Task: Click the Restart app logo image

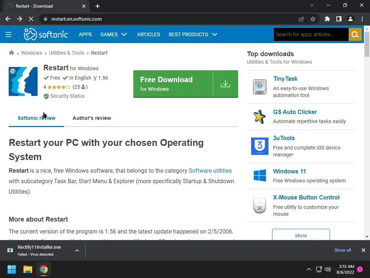Action: click(x=23, y=81)
